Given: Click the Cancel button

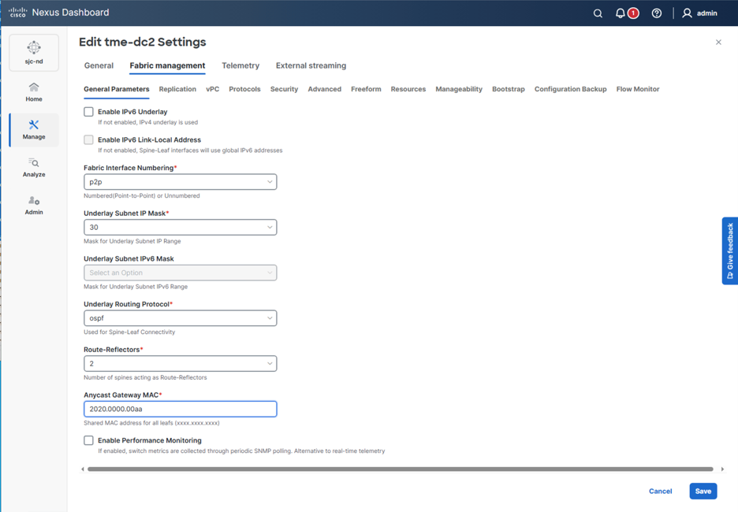Looking at the screenshot, I should (661, 492).
